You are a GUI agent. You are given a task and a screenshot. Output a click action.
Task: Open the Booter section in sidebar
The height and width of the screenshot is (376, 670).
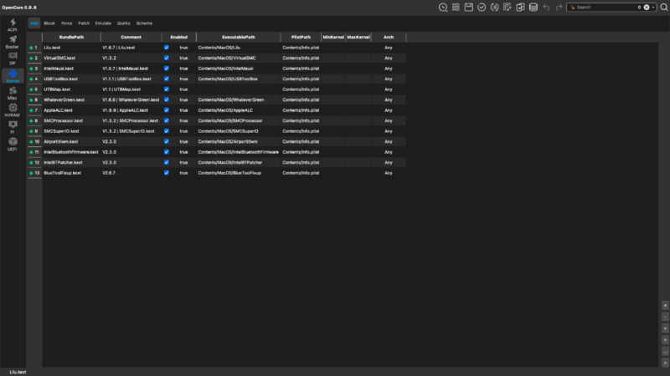tap(13, 43)
